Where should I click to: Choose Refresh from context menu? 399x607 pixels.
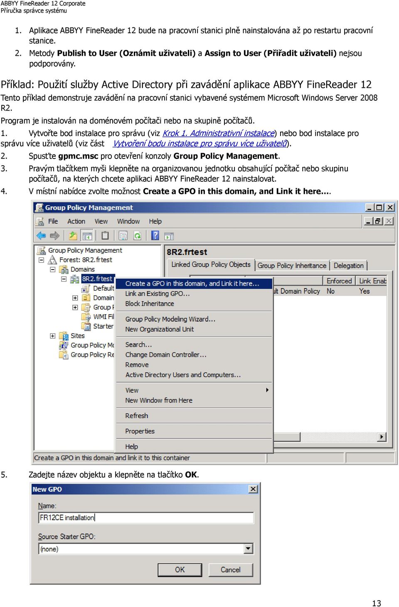[x=194, y=416]
